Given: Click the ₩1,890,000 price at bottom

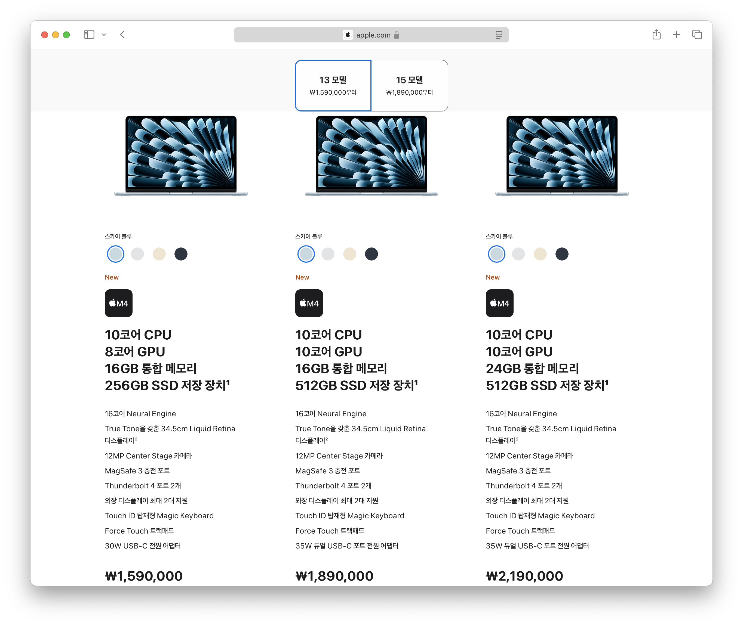Looking at the screenshot, I should pos(334,576).
